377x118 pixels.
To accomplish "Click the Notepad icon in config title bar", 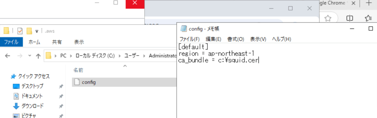I will (x=184, y=29).
